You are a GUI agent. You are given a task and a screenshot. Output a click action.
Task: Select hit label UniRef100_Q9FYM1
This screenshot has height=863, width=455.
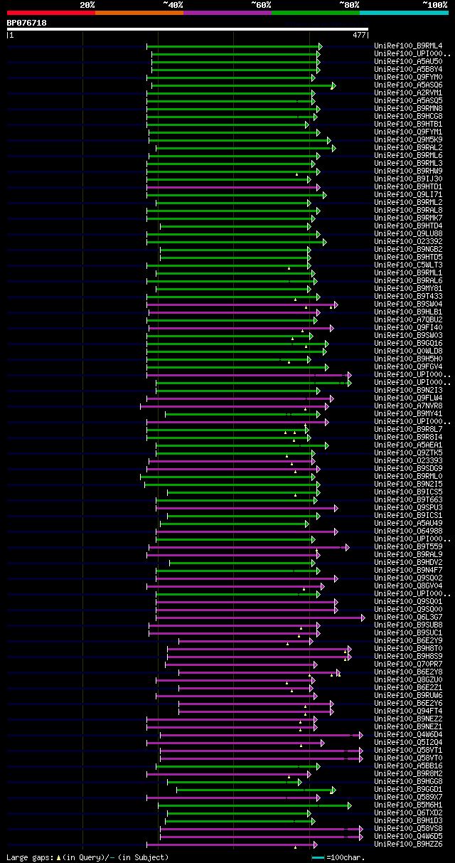coord(408,132)
